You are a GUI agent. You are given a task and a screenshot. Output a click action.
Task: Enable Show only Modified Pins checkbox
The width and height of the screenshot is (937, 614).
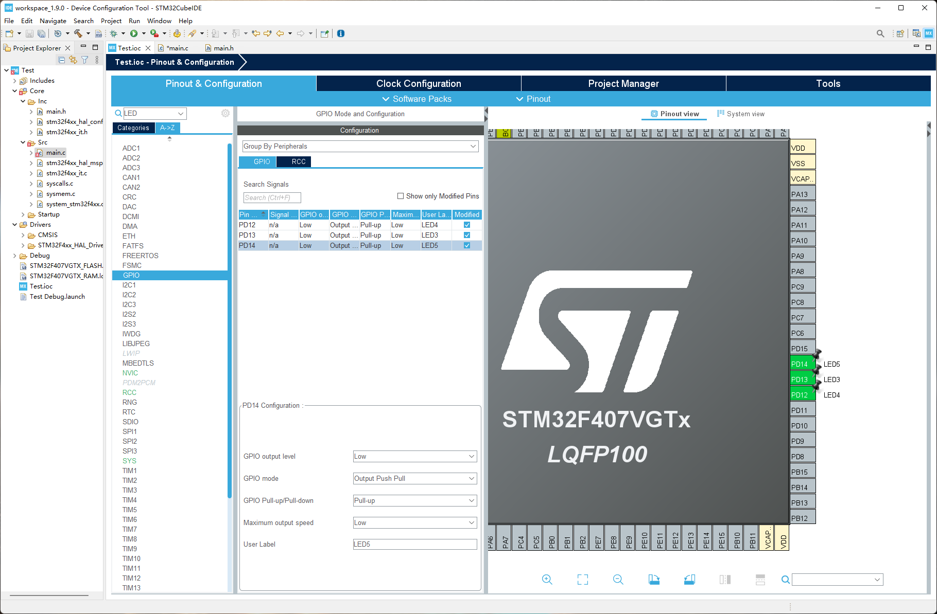(x=401, y=196)
